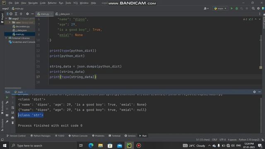
Task: Open the main run configuration dropdown
Action: (220, 8)
